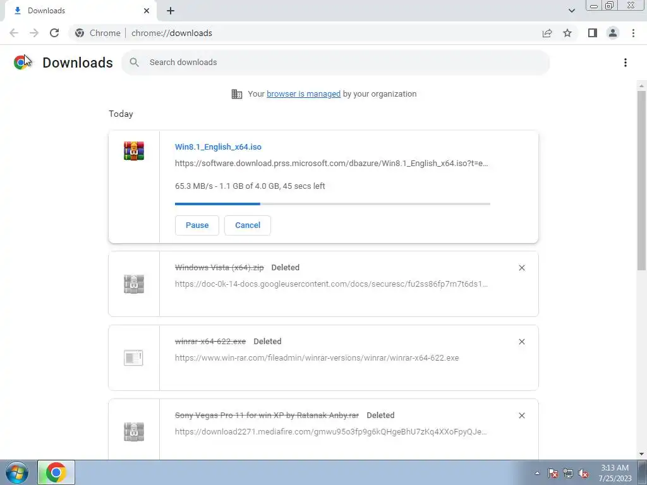Click the muted volume tray icon
The image size is (647, 485).
583,473
